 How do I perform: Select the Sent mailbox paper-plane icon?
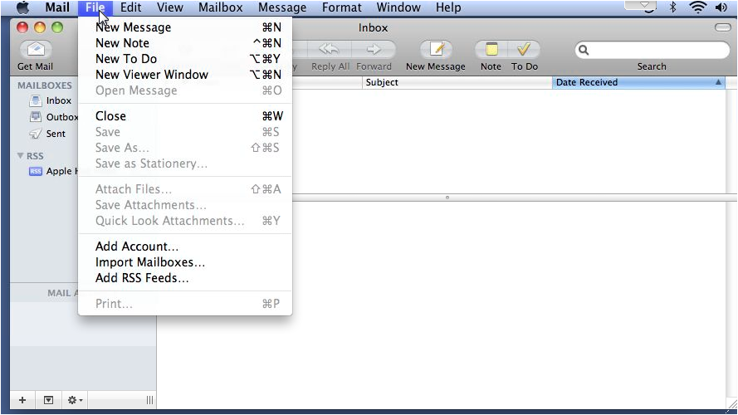[36, 134]
